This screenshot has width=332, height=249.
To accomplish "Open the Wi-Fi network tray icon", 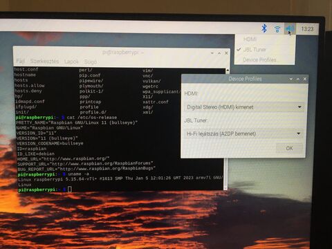I will [277, 29].
